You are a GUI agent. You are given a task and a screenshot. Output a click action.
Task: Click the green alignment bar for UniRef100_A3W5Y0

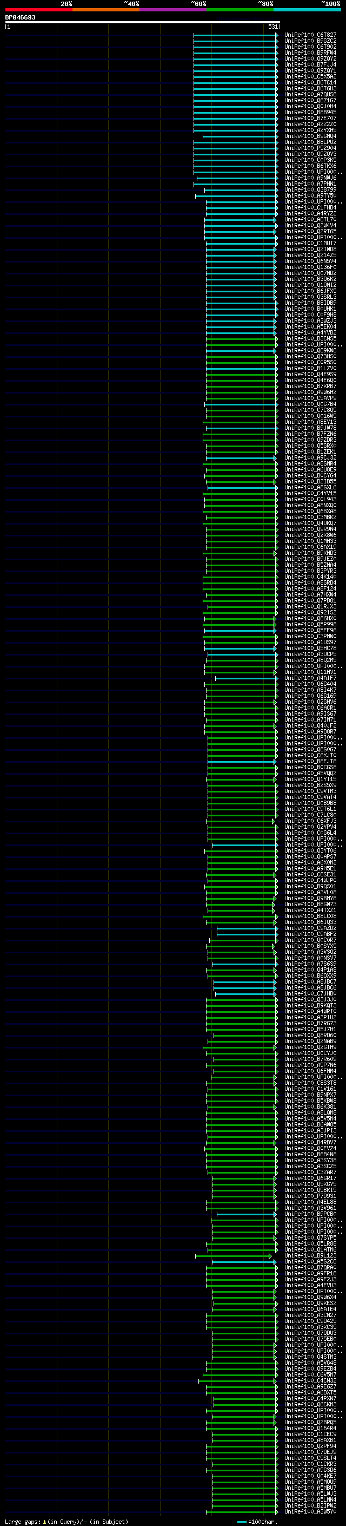242,1511
